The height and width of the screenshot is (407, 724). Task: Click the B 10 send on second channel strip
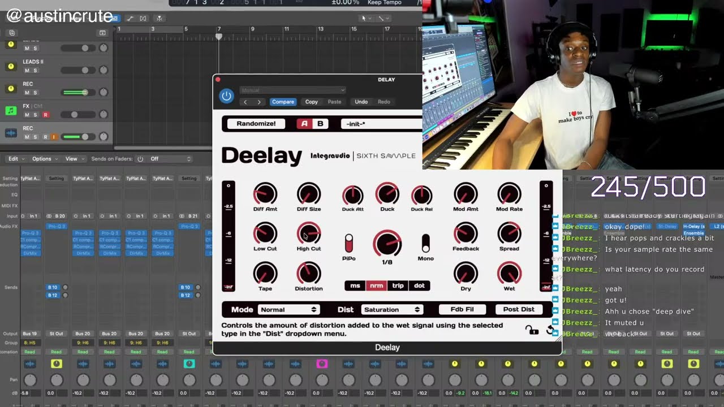point(53,287)
